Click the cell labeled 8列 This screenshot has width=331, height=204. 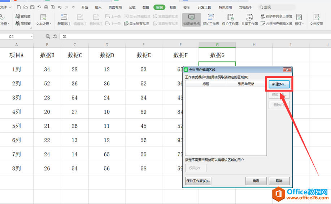click(x=17, y=168)
